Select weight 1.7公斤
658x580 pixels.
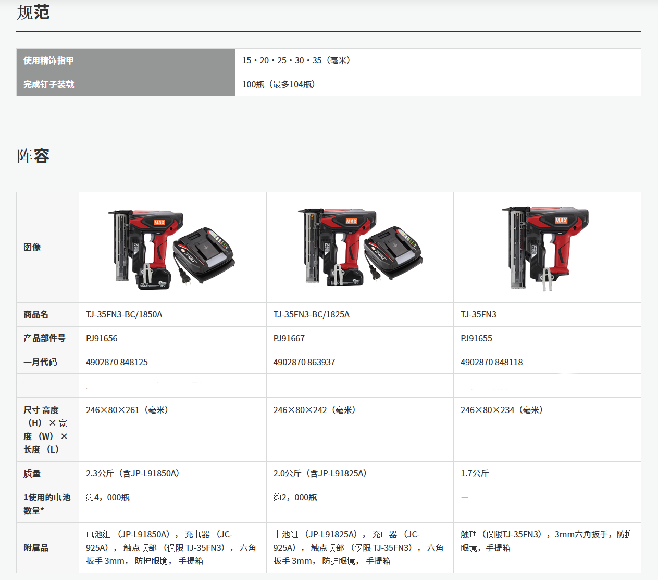point(475,473)
